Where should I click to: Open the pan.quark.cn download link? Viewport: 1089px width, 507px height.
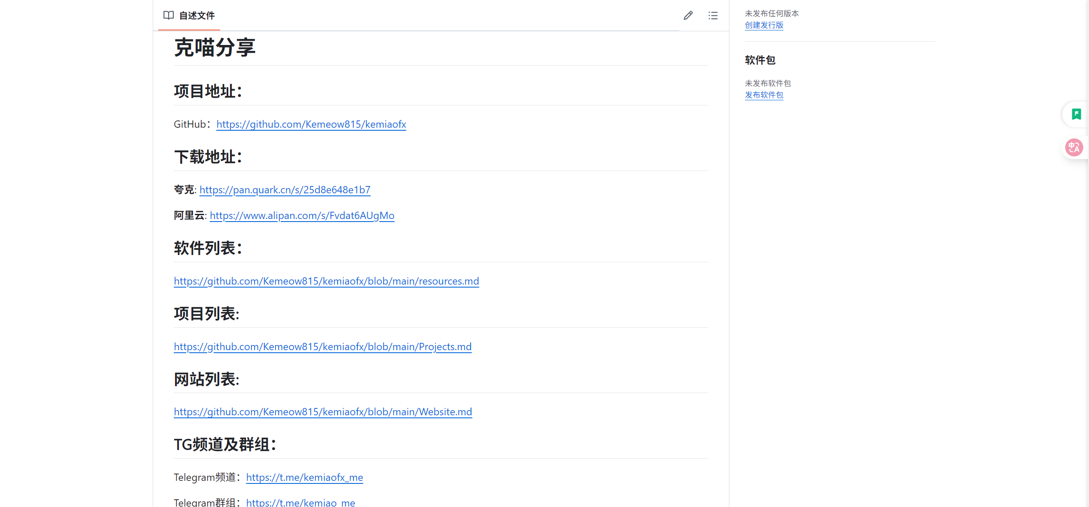(285, 190)
